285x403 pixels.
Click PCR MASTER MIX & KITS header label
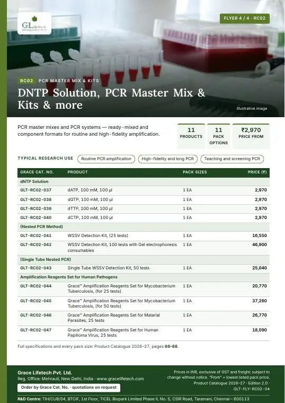point(69,81)
